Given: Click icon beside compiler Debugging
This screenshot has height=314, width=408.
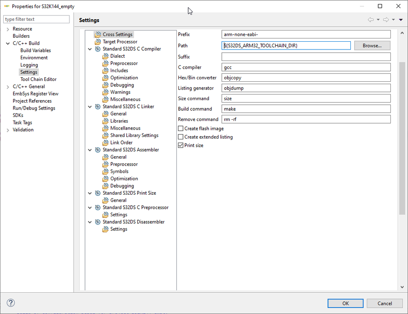Looking at the screenshot, I should pos(105,85).
